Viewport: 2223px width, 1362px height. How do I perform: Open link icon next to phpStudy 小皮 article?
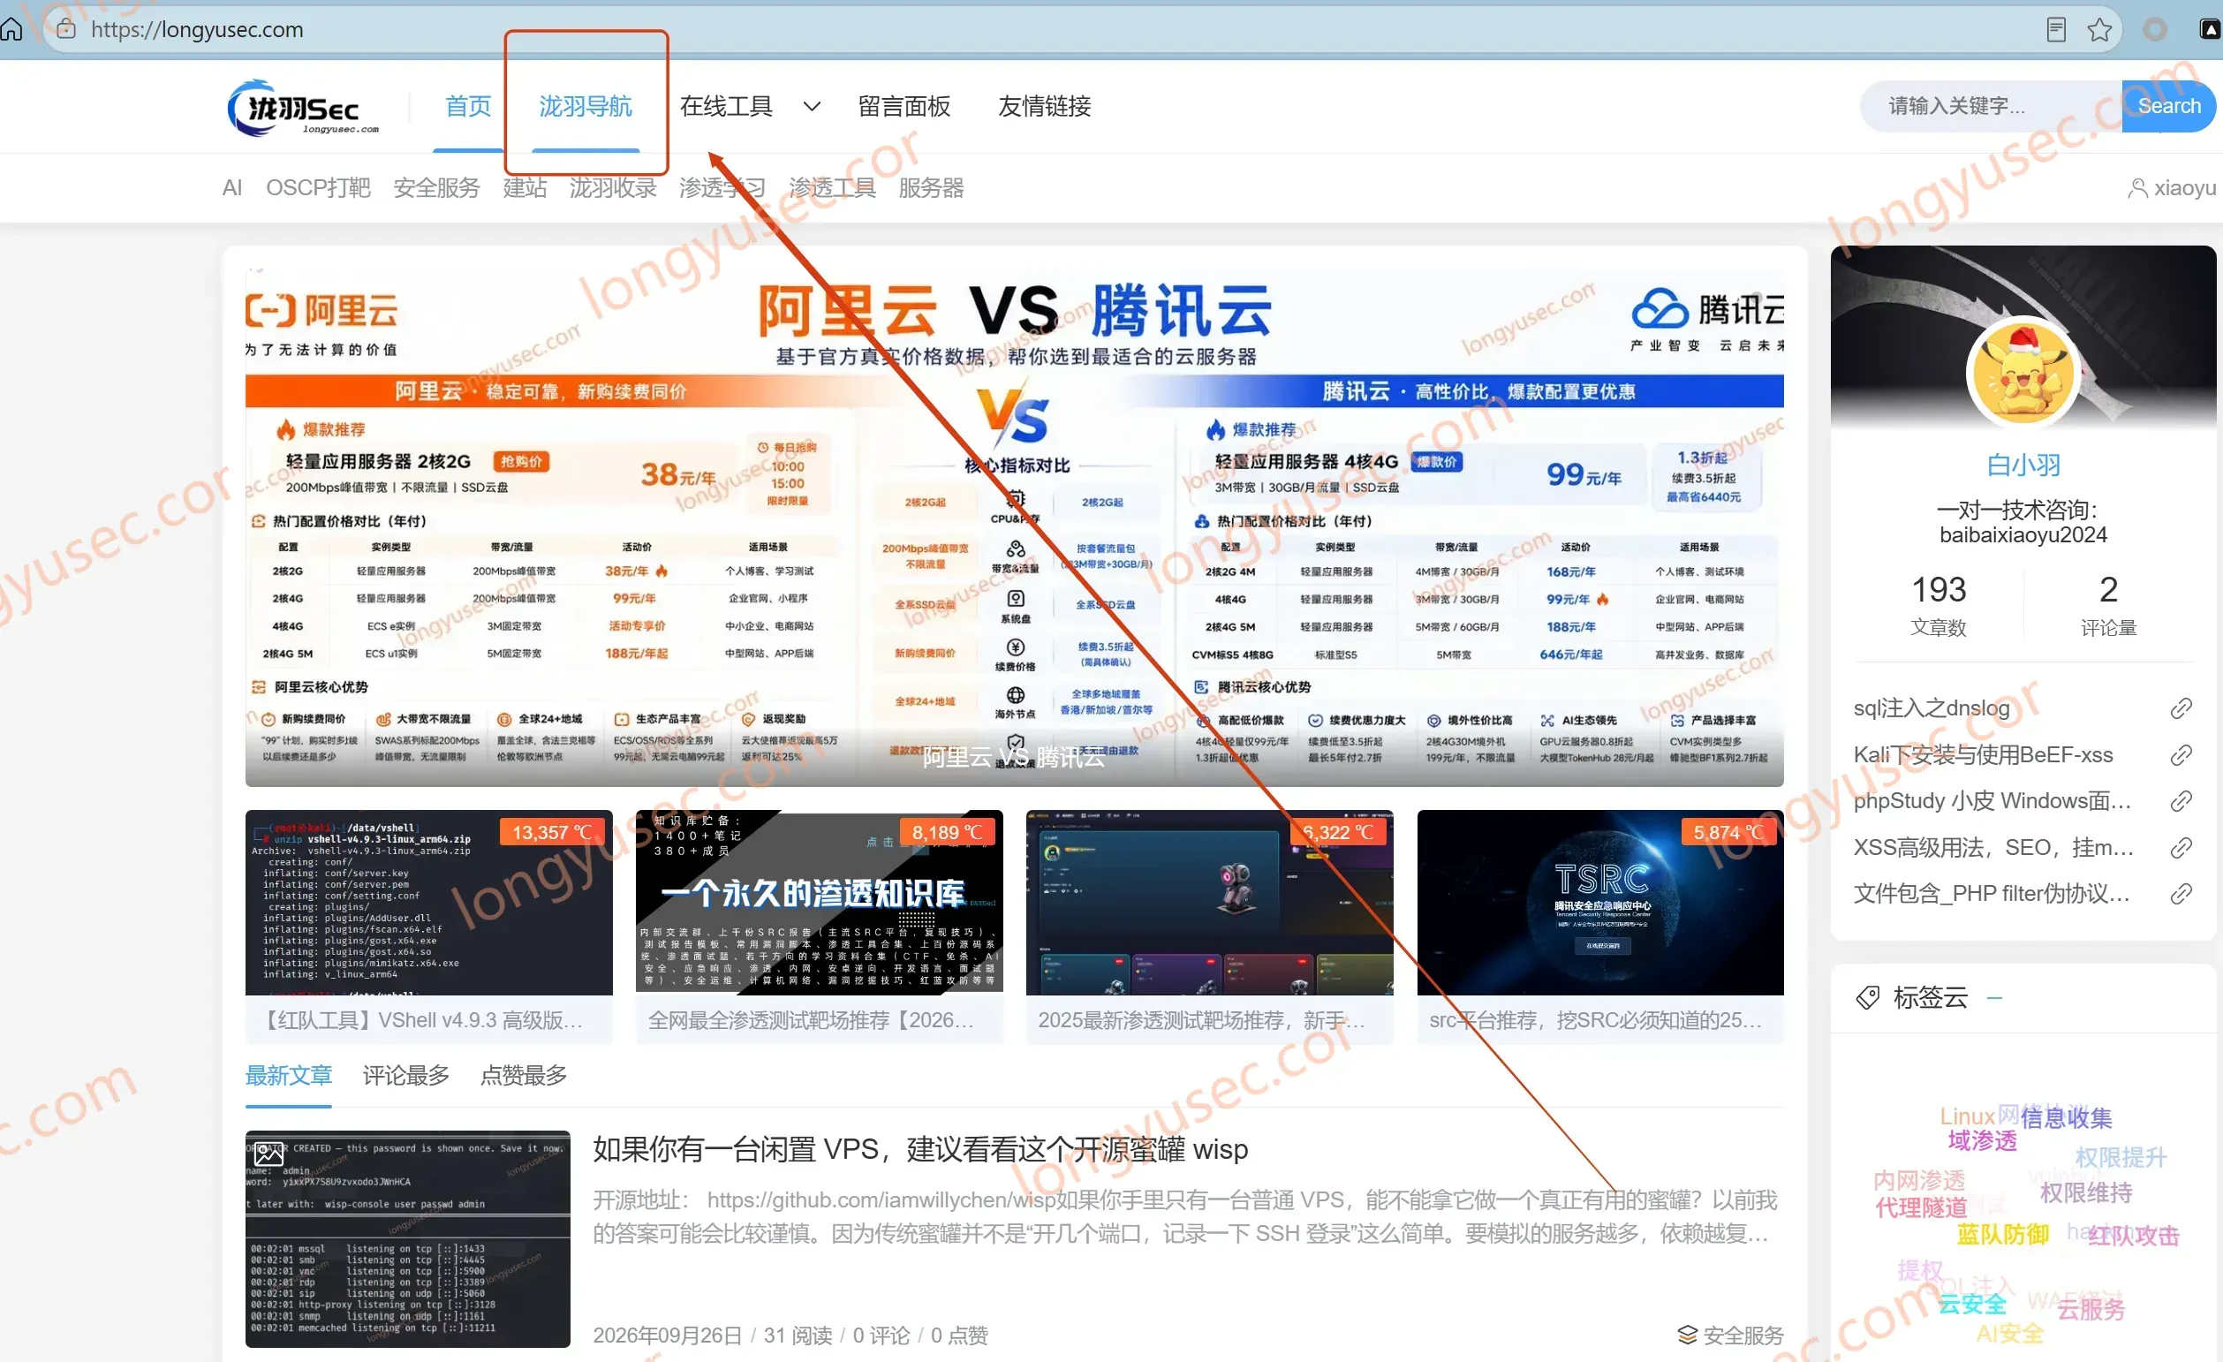[x=2181, y=800]
